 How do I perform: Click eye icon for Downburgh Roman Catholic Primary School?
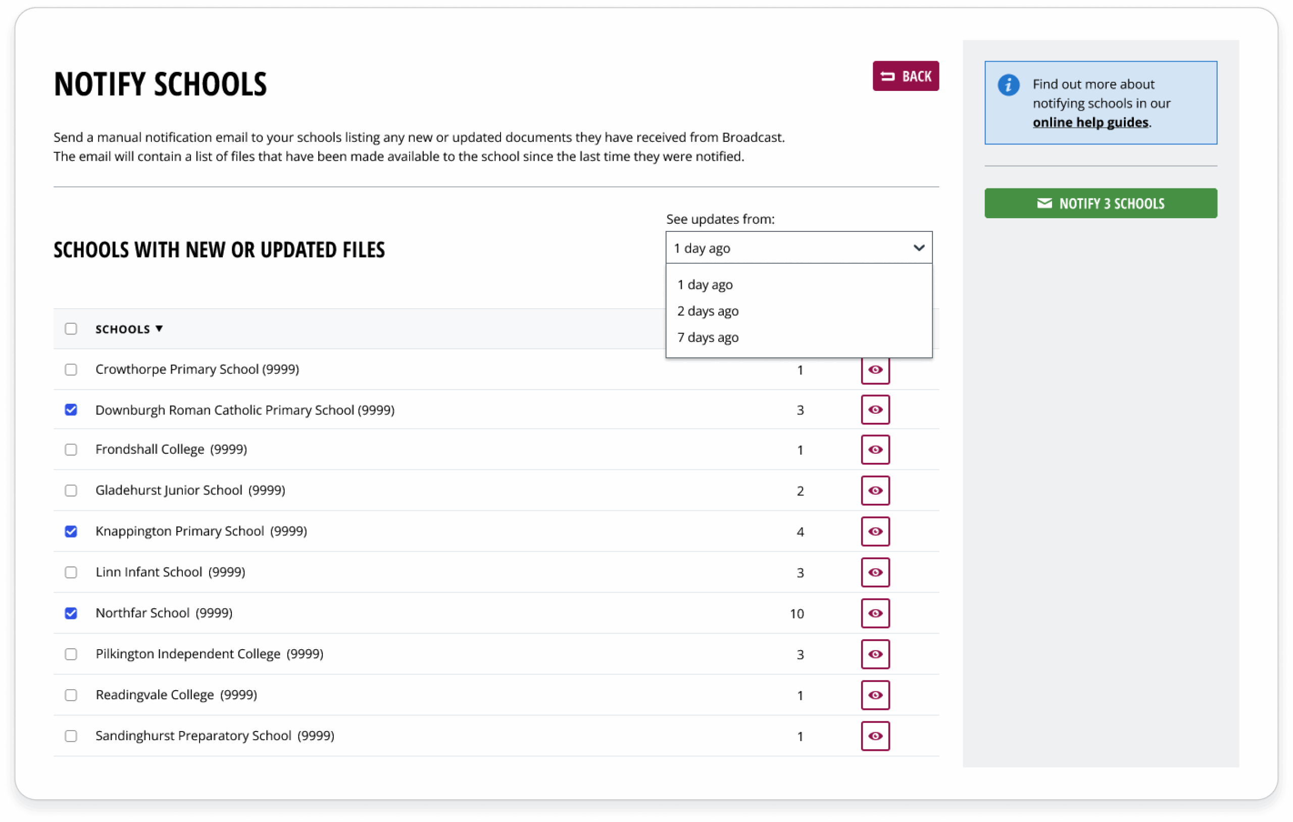pos(875,409)
